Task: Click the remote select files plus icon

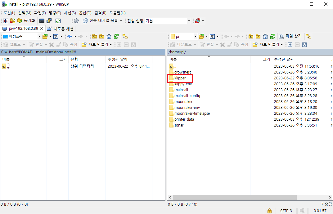Action: 290,45
